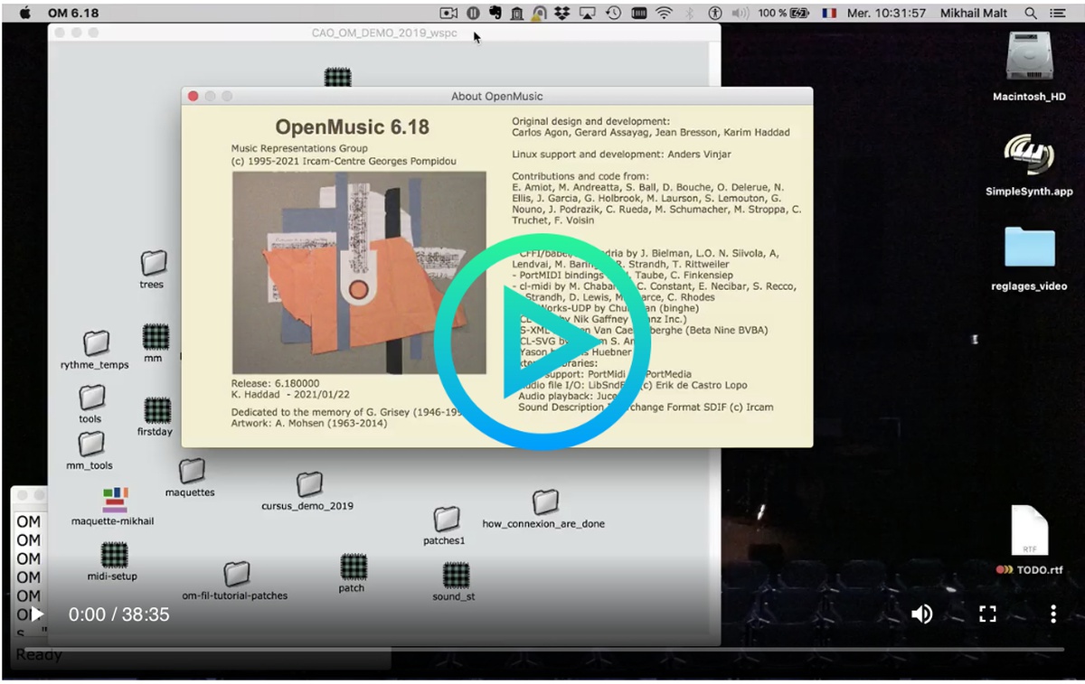1085x684 pixels.
Task: Select the om-fil-tutorial-patches folder
Action: pos(236,581)
